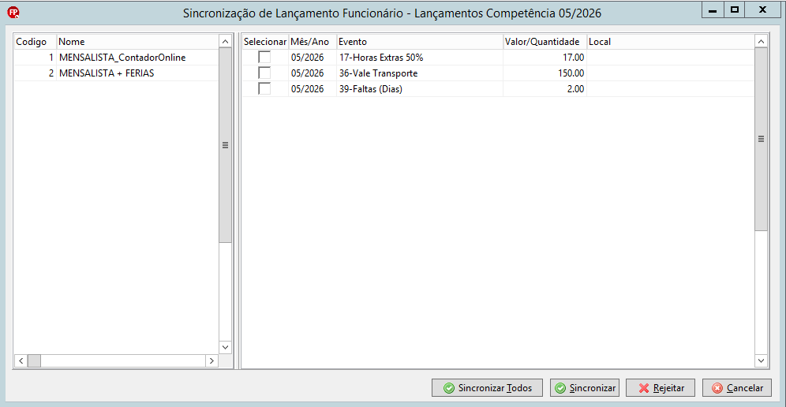Tick the checkbox for 36-Vale Transporte

click(264, 73)
